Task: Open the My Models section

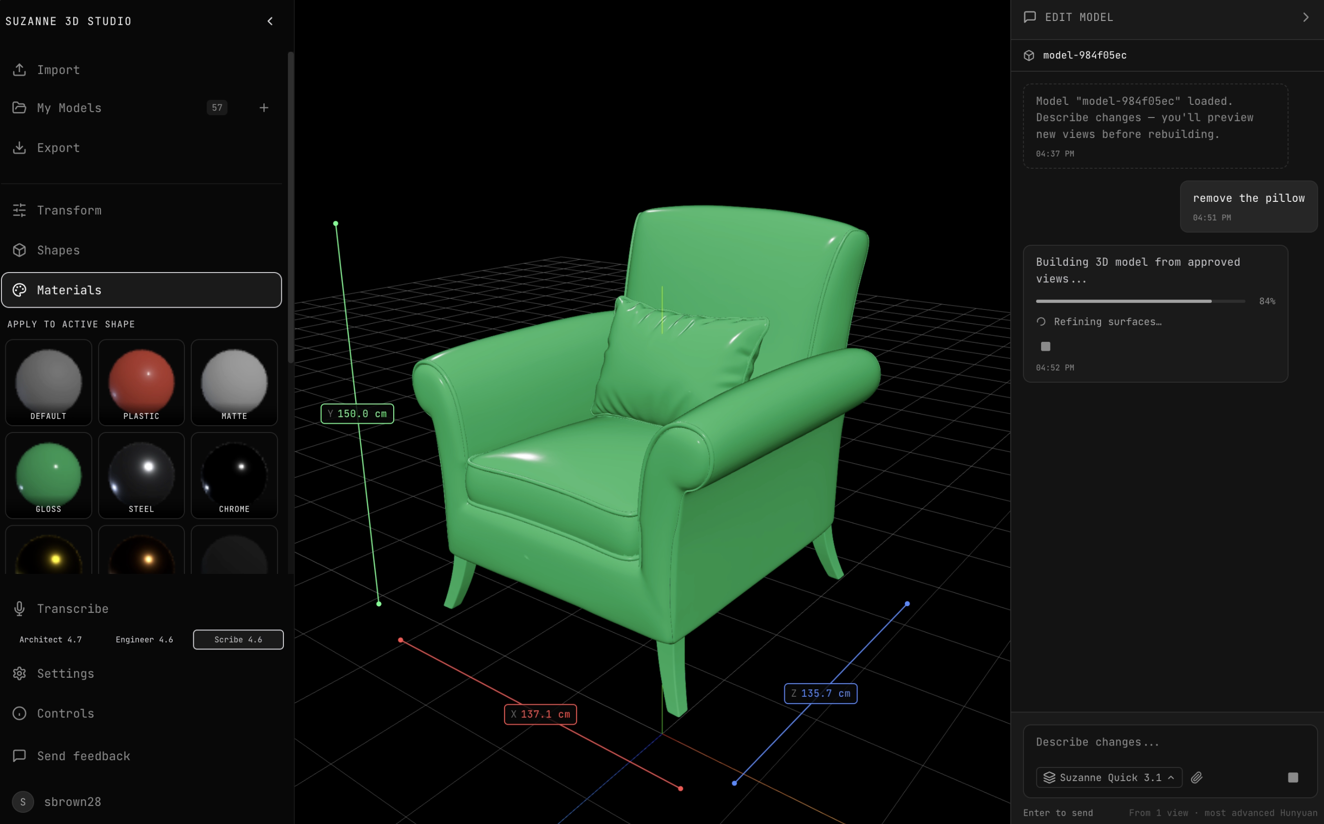Action: click(x=69, y=108)
